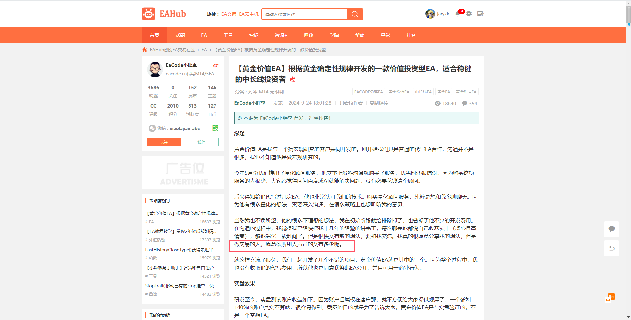Click the EaCode小胖李 sidebar name
The image size is (631, 320).
(182, 65)
